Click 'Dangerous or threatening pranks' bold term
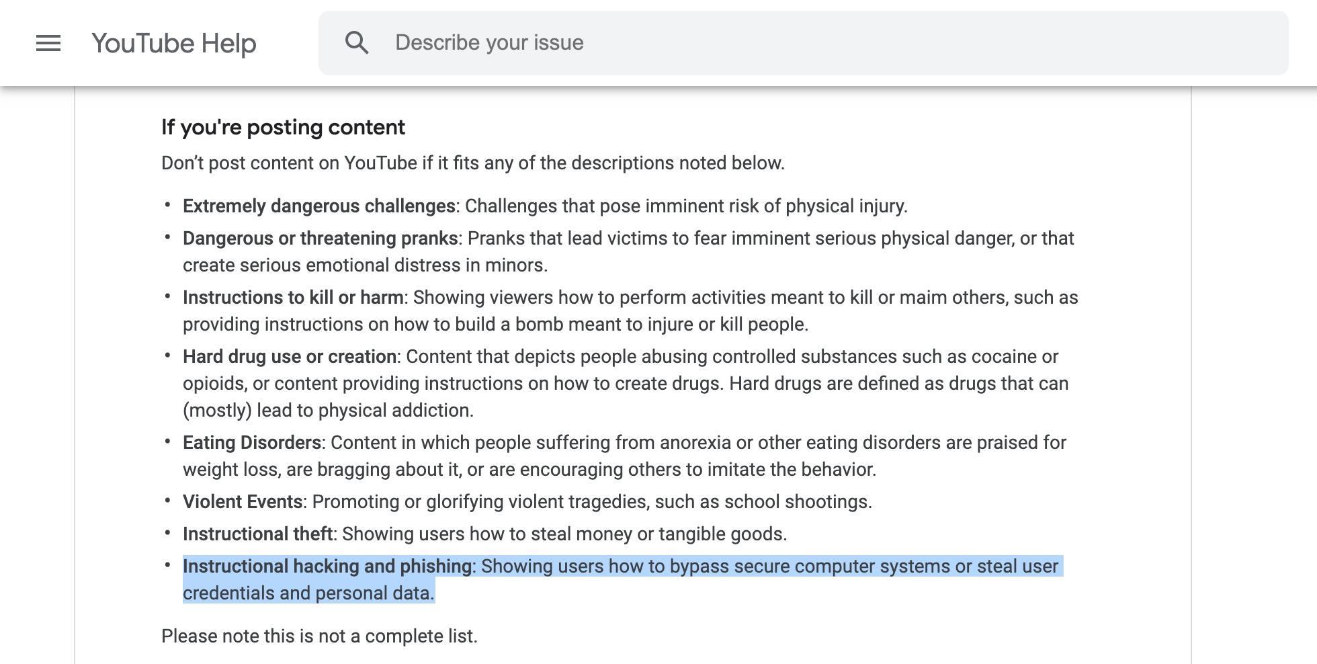 pyautogui.click(x=321, y=239)
